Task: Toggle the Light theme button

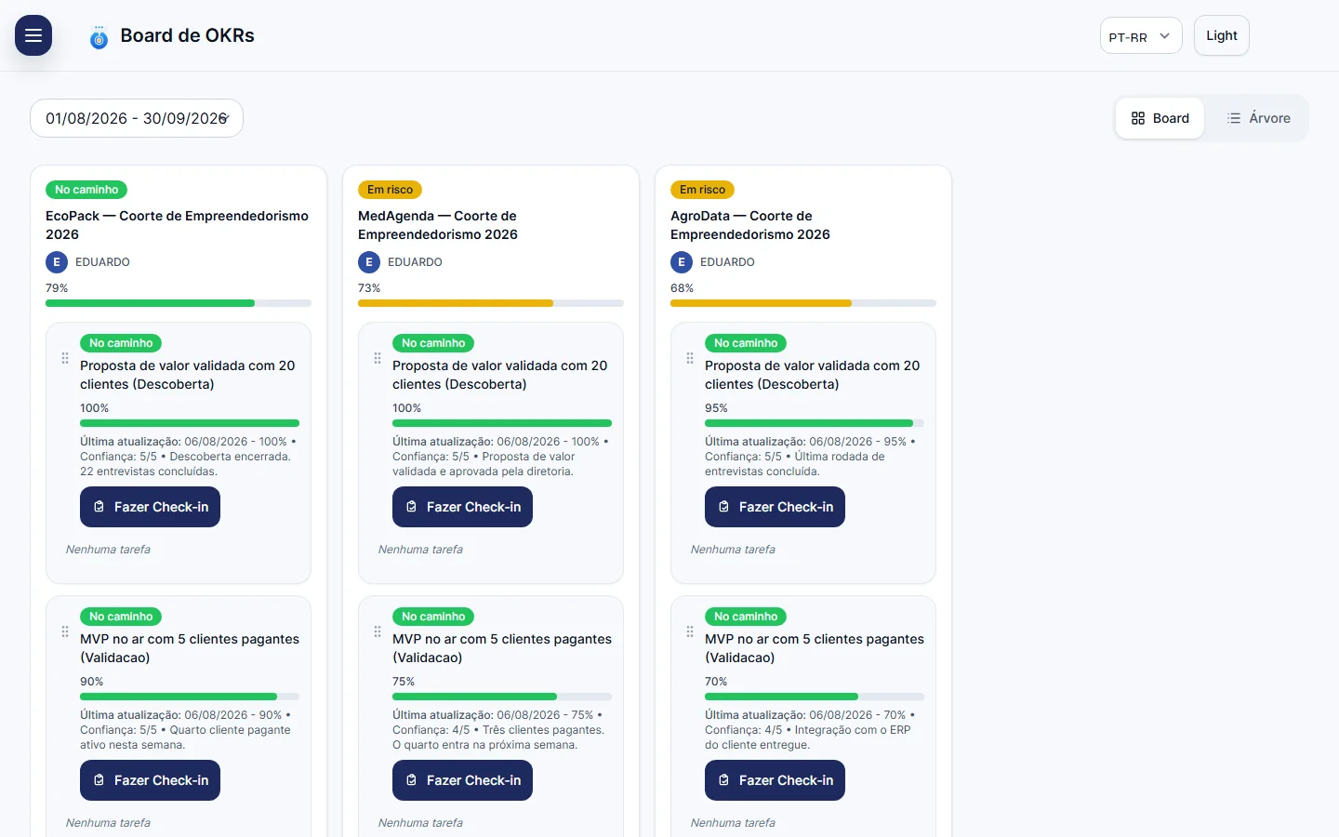Action: coord(1222,35)
